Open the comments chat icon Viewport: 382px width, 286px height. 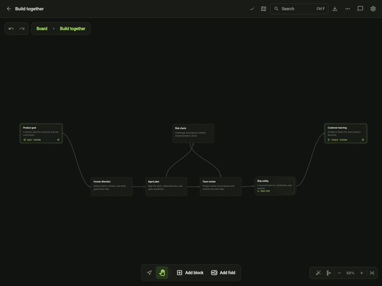360,9
